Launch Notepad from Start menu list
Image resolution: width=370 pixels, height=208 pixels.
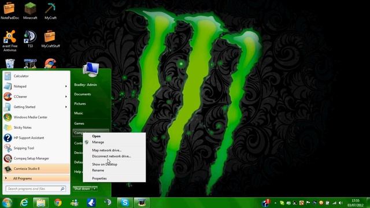(36, 86)
